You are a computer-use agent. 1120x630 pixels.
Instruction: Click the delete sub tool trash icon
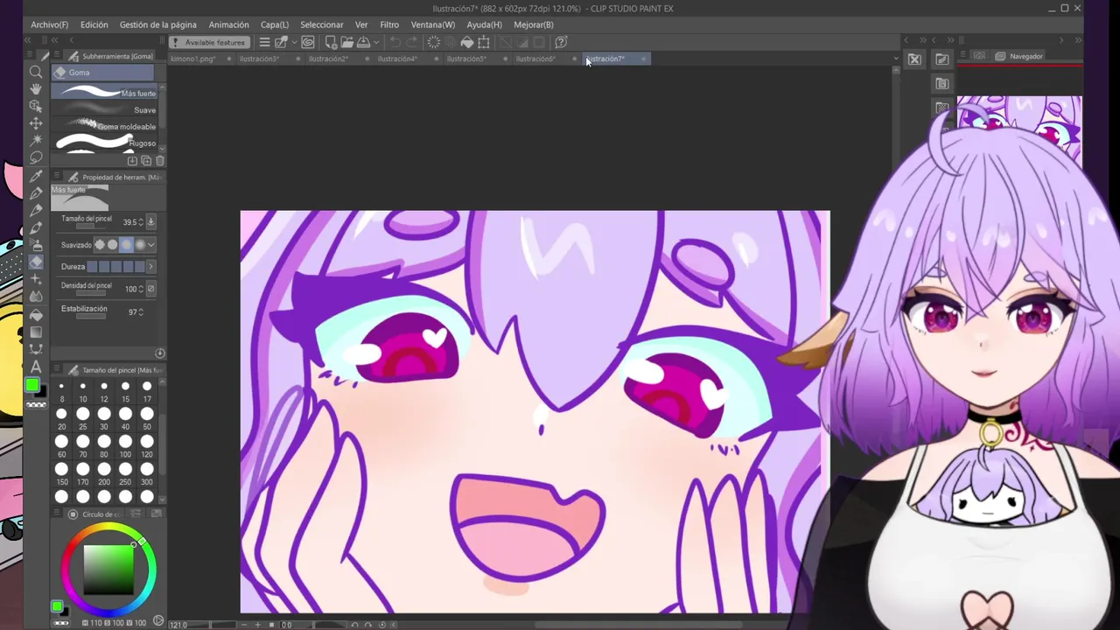pyautogui.click(x=160, y=161)
